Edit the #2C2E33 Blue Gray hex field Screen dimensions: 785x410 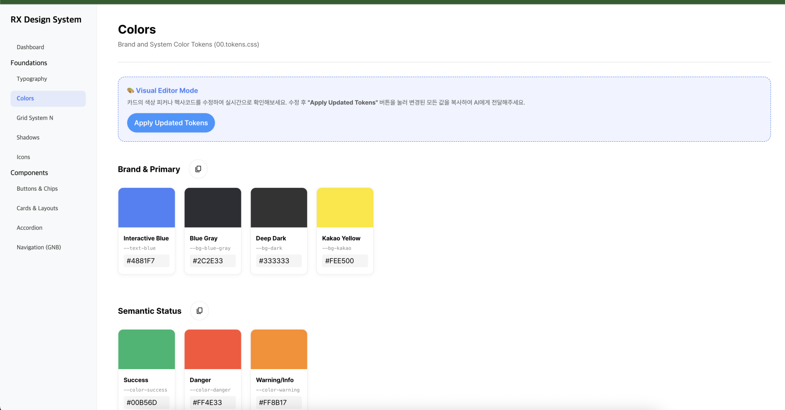click(x=213, y=261)
